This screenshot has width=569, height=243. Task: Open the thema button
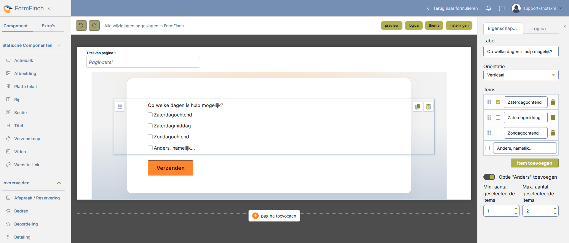tap(434, 25)
